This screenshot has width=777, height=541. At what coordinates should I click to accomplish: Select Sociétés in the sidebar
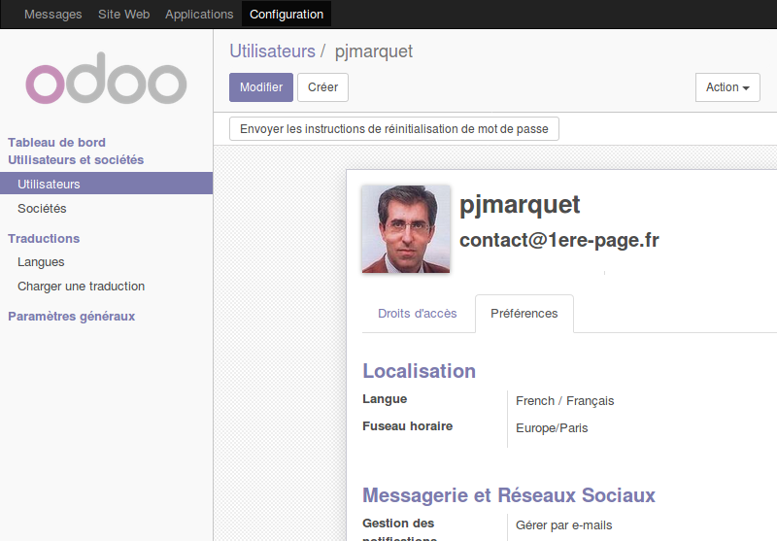pos(42,209)
